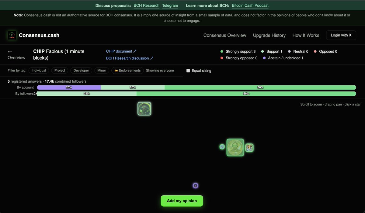The height and width of the screenshot is (213, 365).
Task: Click the Add my opinion button
Action: 182,201
